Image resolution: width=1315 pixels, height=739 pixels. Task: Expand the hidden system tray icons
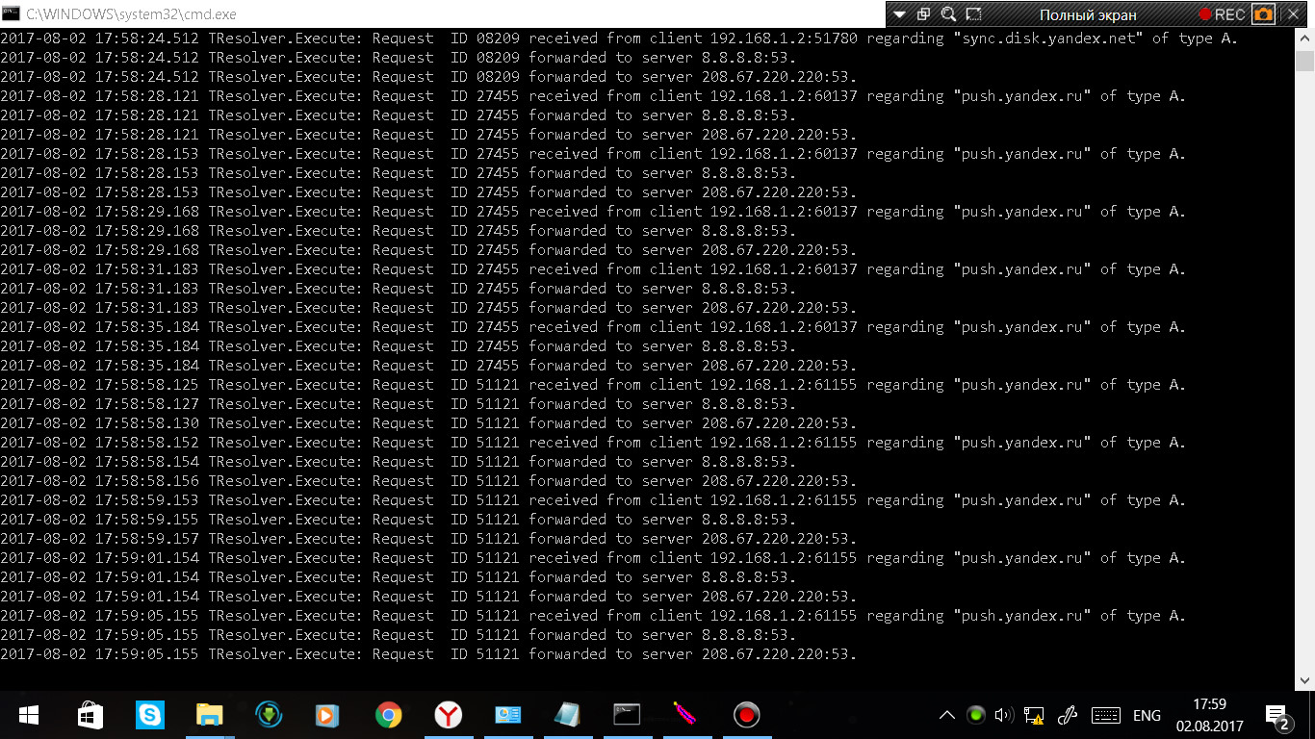click(x=947, y=715)
